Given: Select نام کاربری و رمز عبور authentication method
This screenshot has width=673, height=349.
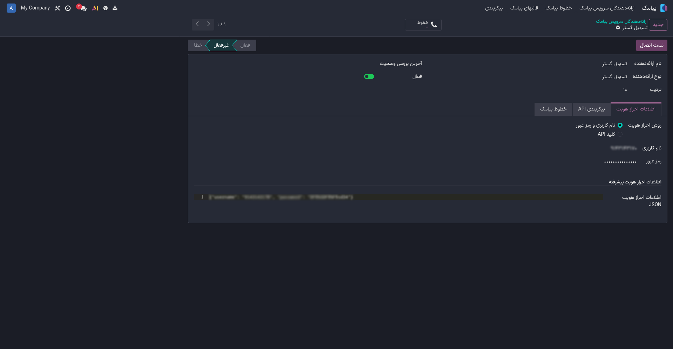Looking at the screenshot, I should [x=620, y=125].
